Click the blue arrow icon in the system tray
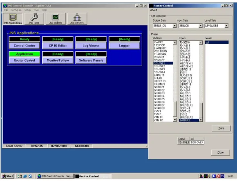The height and width of the screenshot is (181, 237). (x=214, y=176)
